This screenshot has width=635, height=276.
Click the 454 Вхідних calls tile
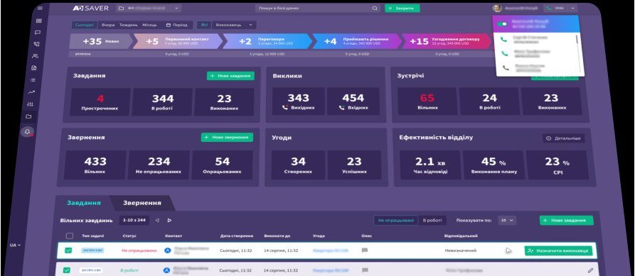pyautogui.click(x=353, y=102)
